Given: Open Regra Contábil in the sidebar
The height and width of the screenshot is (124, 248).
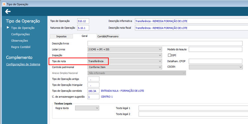Looking at the screenshot, I should click(x=21, y=47).
